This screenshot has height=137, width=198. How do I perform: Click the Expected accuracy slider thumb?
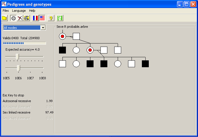pyautogui.click(x=17, y=56)
